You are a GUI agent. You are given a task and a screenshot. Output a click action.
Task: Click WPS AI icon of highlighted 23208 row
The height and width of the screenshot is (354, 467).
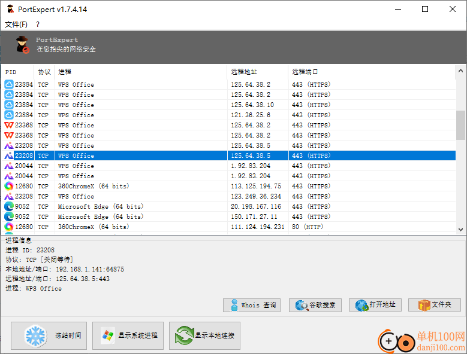[9, 155]
